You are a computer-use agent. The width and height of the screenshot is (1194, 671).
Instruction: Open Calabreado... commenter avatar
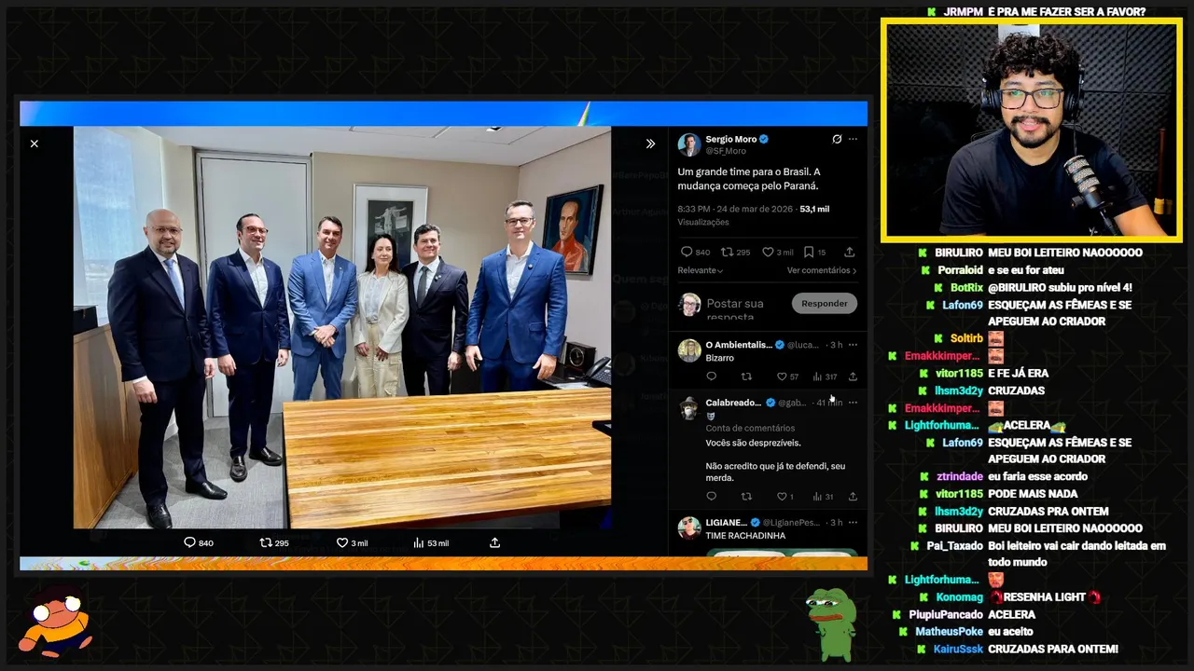pos(689,408)
